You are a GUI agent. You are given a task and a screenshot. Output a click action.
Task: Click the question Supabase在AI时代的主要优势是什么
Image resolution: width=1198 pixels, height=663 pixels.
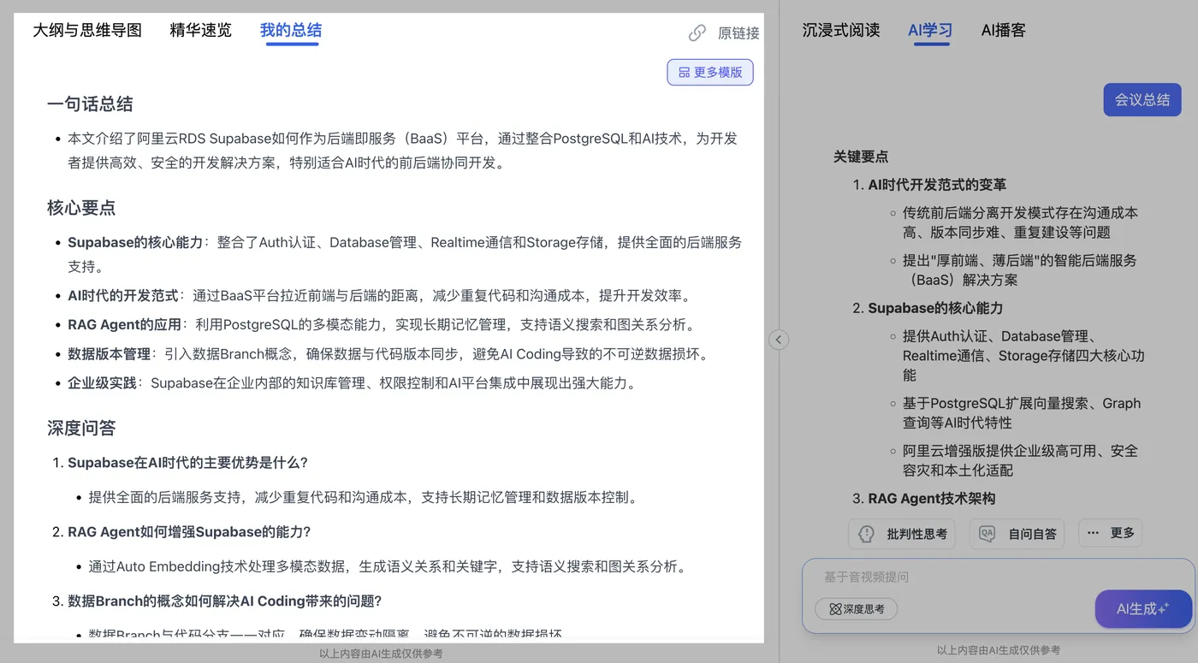(187, 463)
